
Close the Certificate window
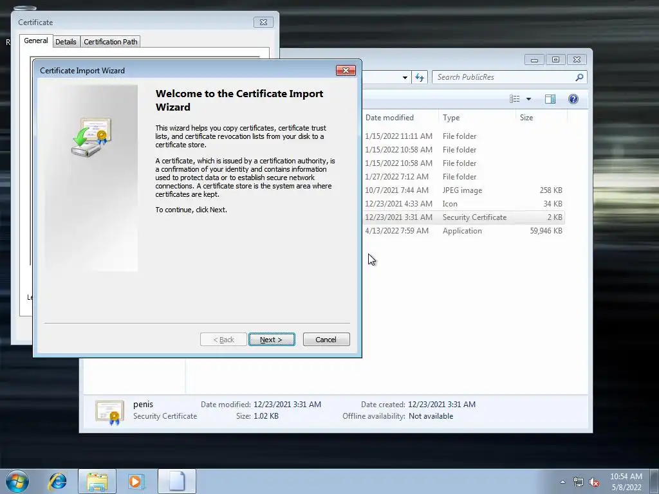coord(263,23)
